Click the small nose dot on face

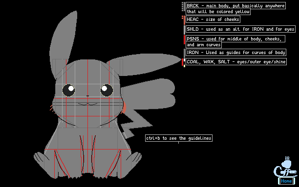coord(87,96)
